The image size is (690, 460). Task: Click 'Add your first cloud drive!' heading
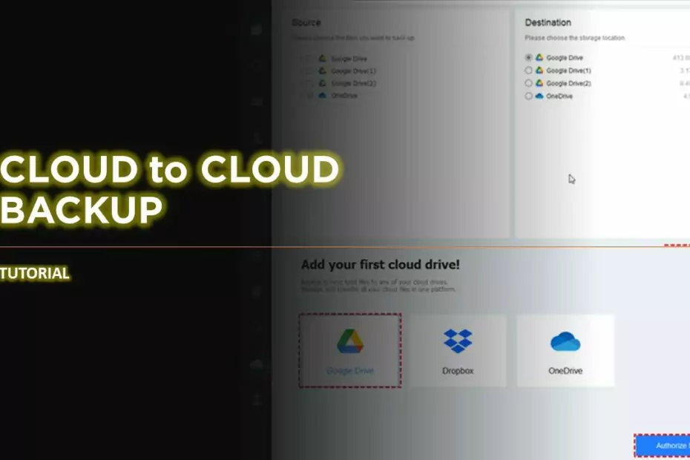381,265
